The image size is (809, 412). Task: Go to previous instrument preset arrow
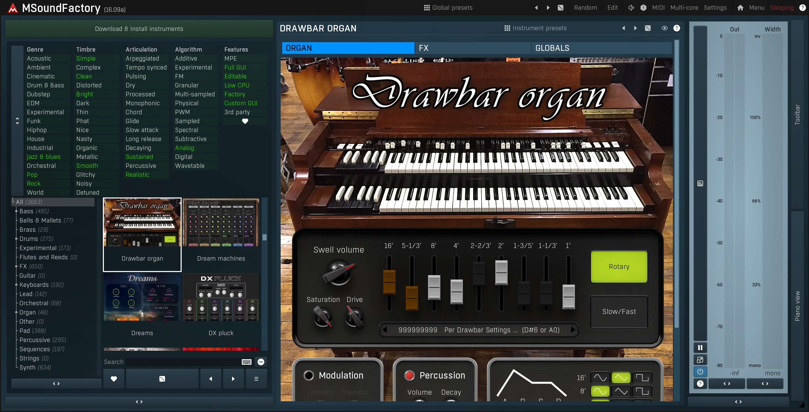(x=624, y=28)
